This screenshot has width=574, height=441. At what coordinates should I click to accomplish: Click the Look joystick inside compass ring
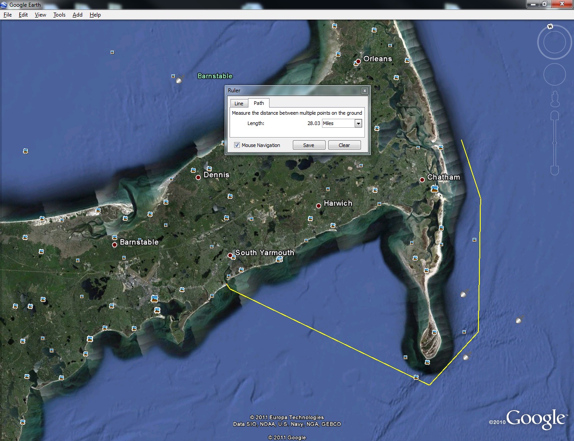point(555,43)
